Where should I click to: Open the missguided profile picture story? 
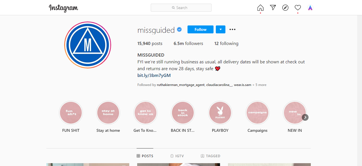[88, 45]
